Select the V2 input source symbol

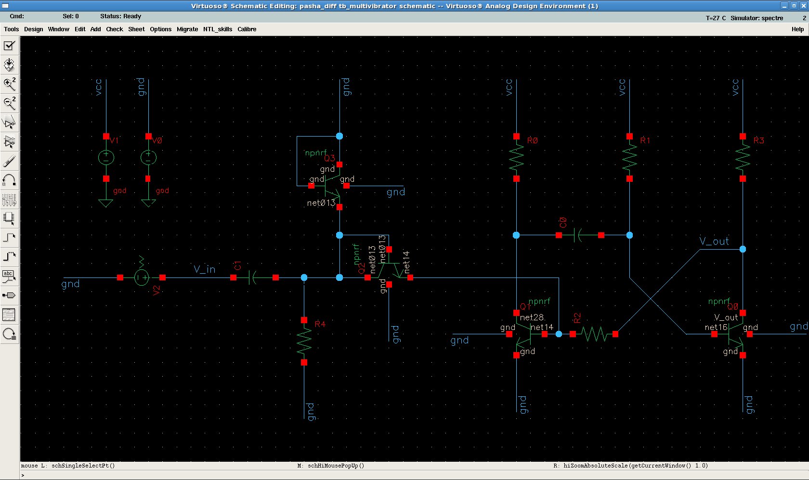coord(142,278)
